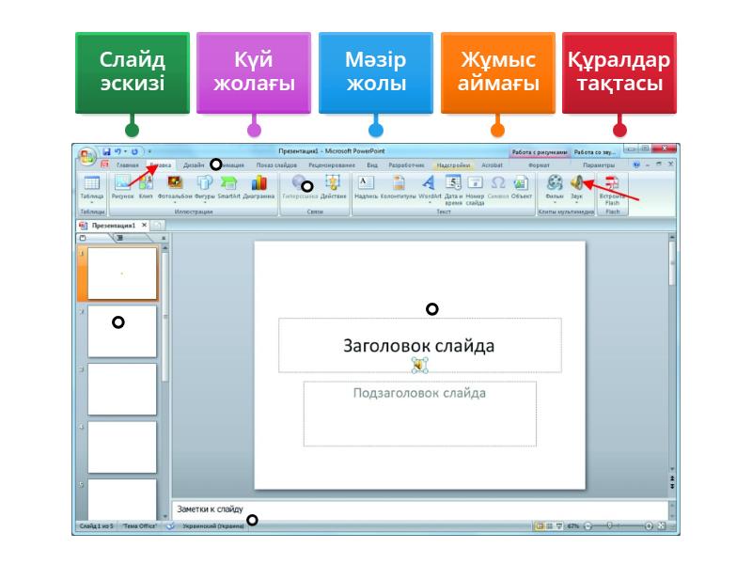Click the Встроить Flash icon
This screenshot has width=752, height=564.
[612, 190]
